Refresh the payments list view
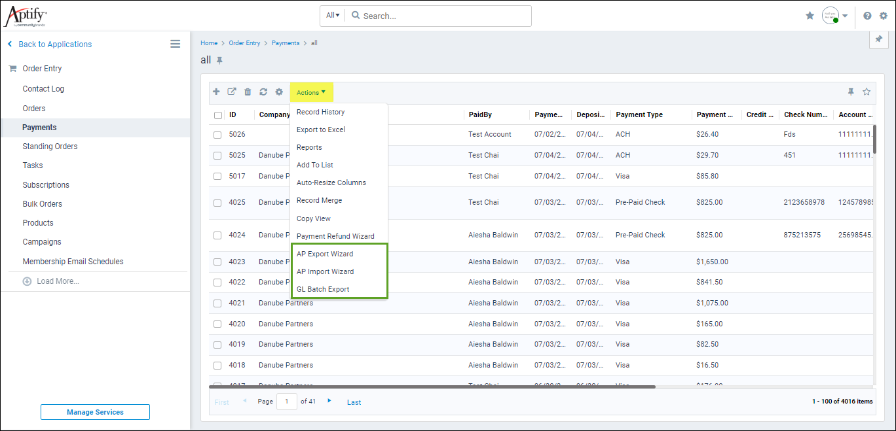The image size is (896, 431). click(x=263, y=92)
